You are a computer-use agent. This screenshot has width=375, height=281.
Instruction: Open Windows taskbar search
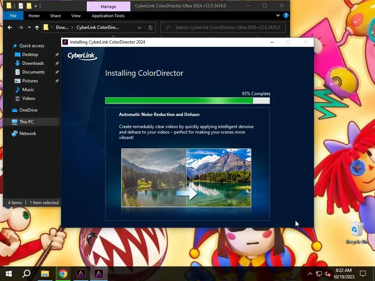(26, 274)
